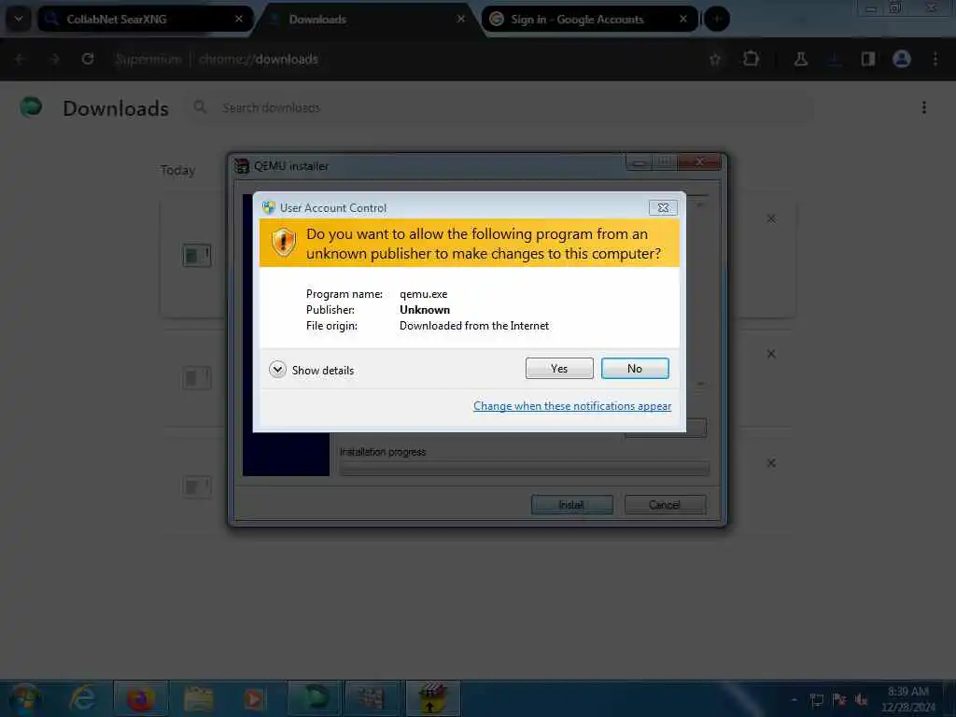Click Install button in QEMU installer
956x717 pixels.
pos(571,505)
